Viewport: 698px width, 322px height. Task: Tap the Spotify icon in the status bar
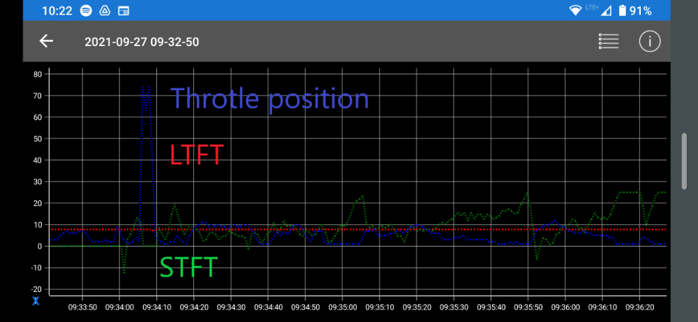(x=87, y=10)
